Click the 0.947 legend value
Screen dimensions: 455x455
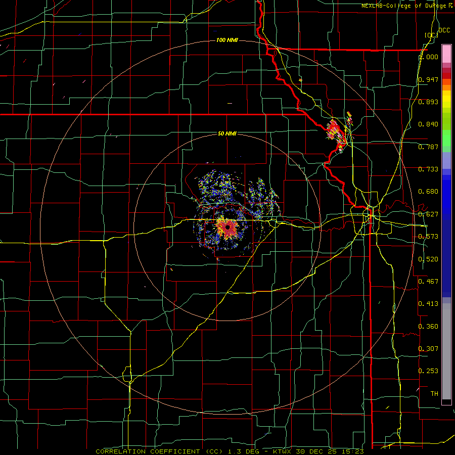[x=428, y=79]
